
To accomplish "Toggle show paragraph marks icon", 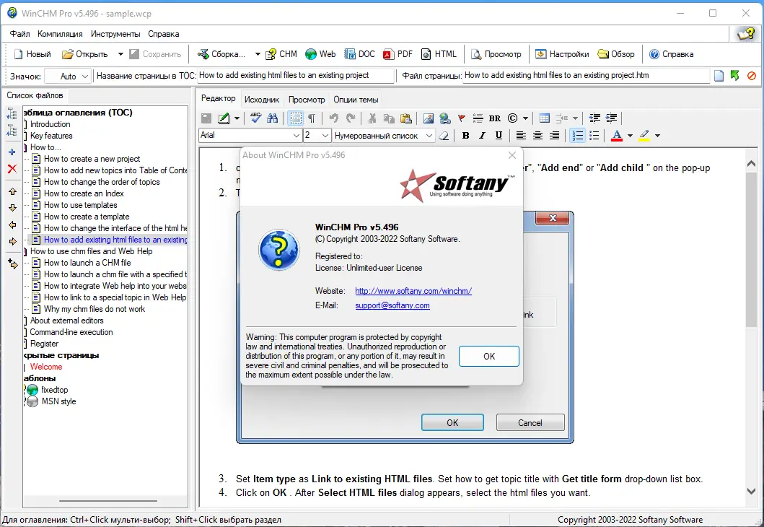I will [x=312, y=118].
